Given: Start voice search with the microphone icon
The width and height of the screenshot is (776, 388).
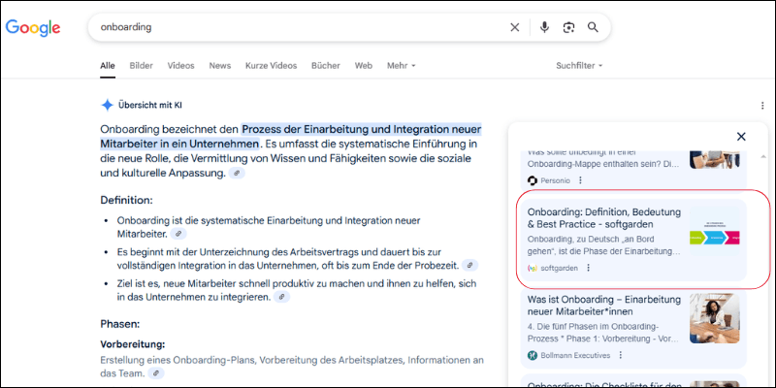Looking at the screenshot, I should click(x=544, y=27).
